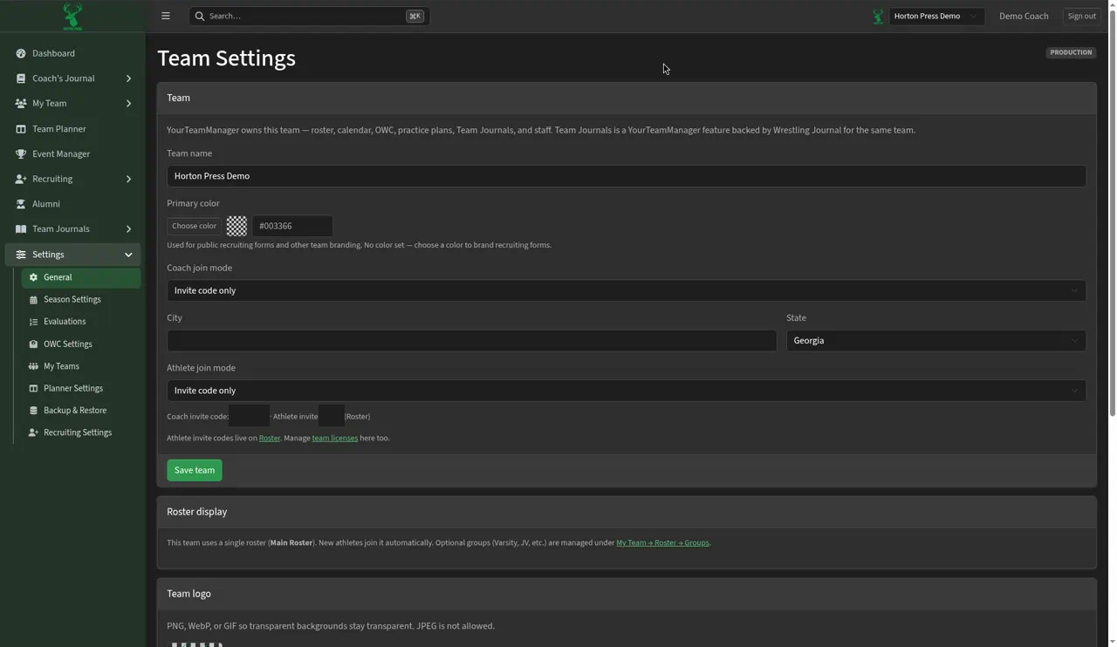Follow the team licenses link
The image size is (1117, 647).
tap(335, 438)
